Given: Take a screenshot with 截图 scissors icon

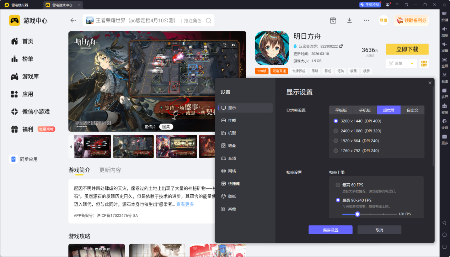Looking at the screenshot, I should coord(444,75).
